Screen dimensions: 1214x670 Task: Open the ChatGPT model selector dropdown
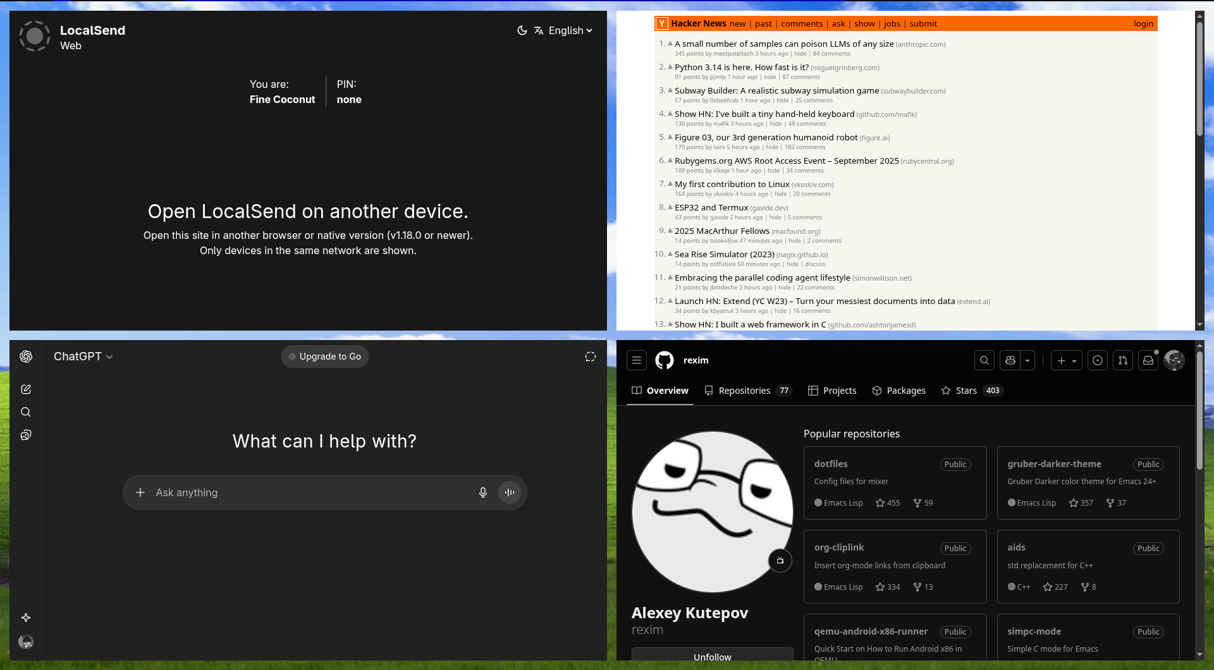click(x=83, y=356)
